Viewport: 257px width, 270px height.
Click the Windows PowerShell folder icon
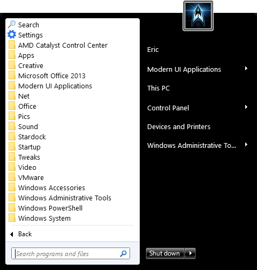[12, 207]
